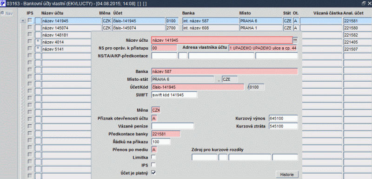This screenshot has width=372, height=179.
Task: Click the bank code field 0100 in the form
Action: (x=257, y=87)
